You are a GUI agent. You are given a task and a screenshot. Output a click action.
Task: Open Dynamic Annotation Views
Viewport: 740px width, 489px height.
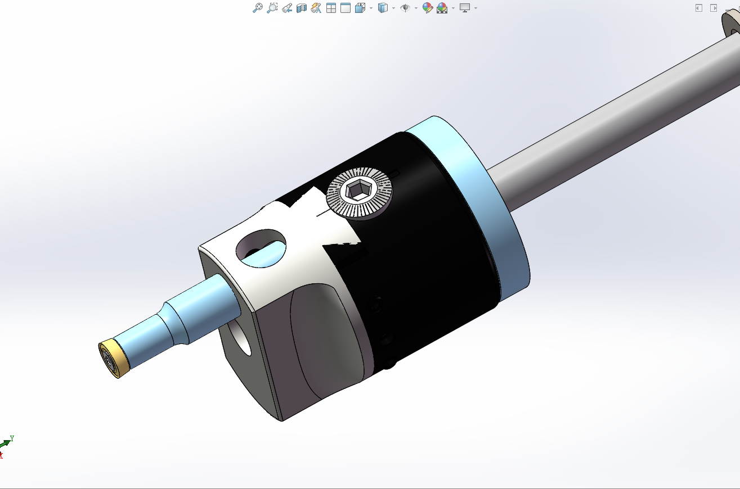coord(316,8)
